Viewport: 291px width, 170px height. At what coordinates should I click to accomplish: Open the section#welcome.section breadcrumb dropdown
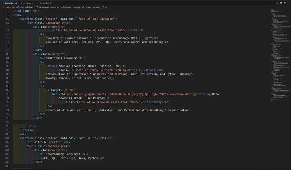(x=49, y=7)
